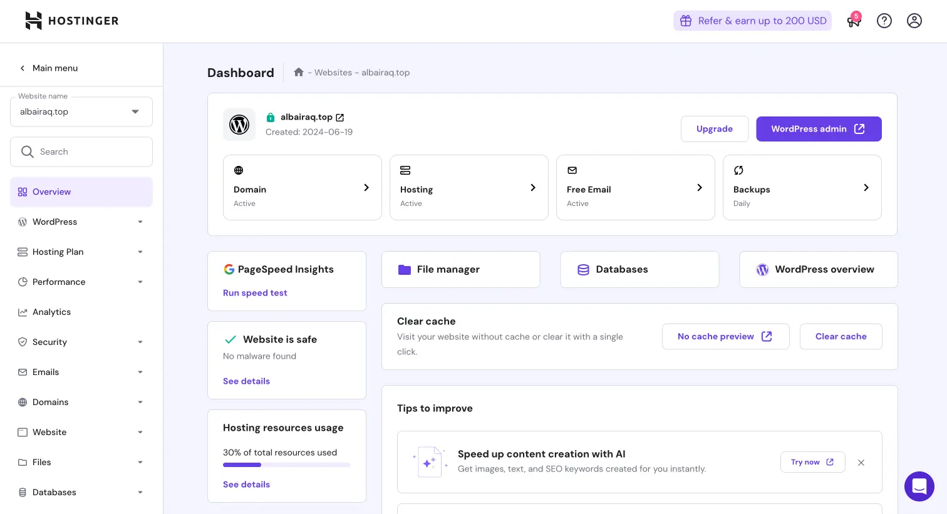This screenshot has width=947, height=514.
Task: Focus the sidebar Search field
Action: pos(81,152)
